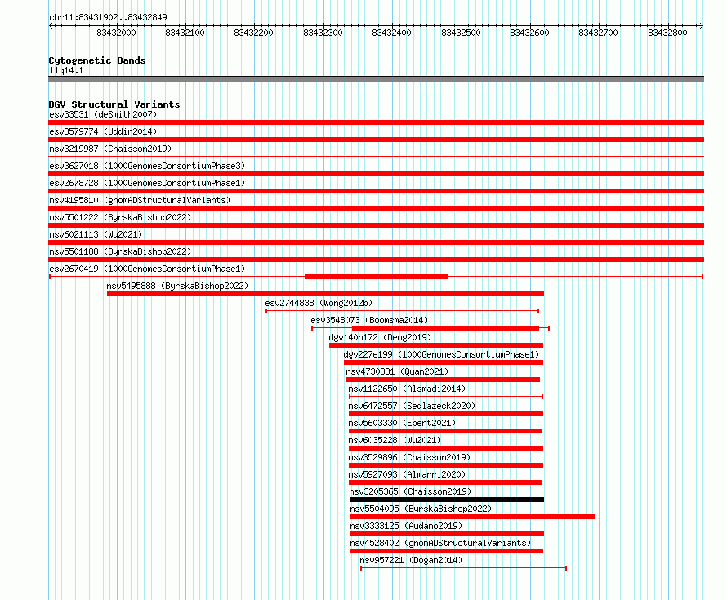Open nsv957221 (Dogan2014) variant
The image size is (727, 600).
[x=411, y=560]
